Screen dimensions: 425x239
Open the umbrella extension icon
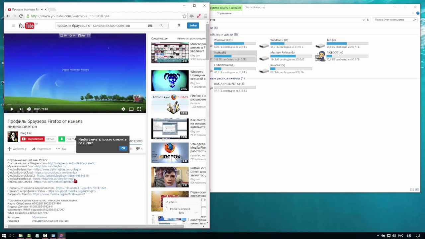(x=192, y=16)
